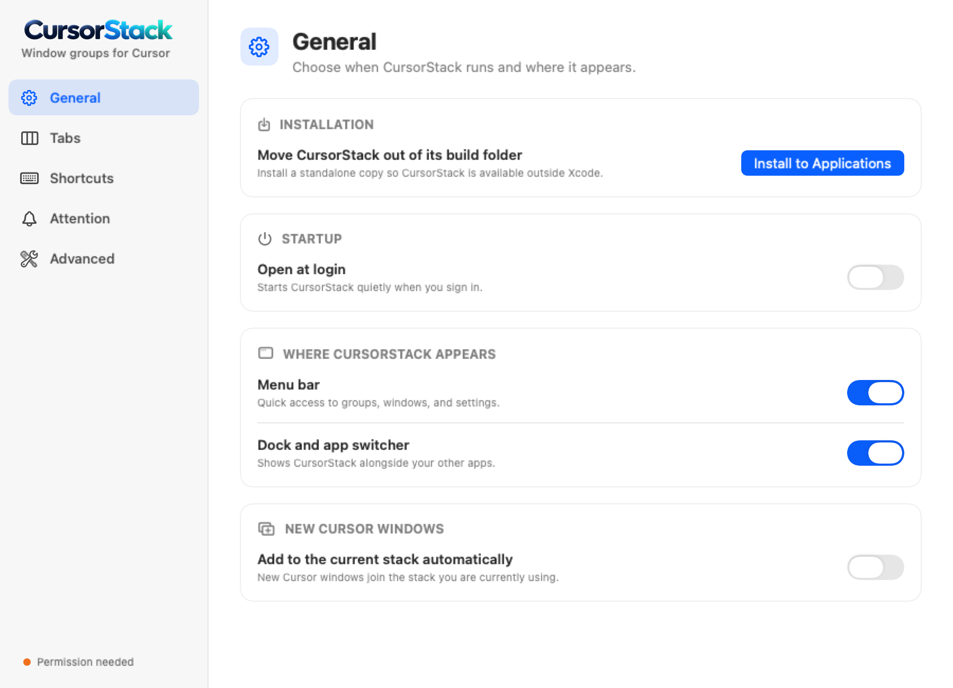Select the General sidebar item

[x=104, y=97]
